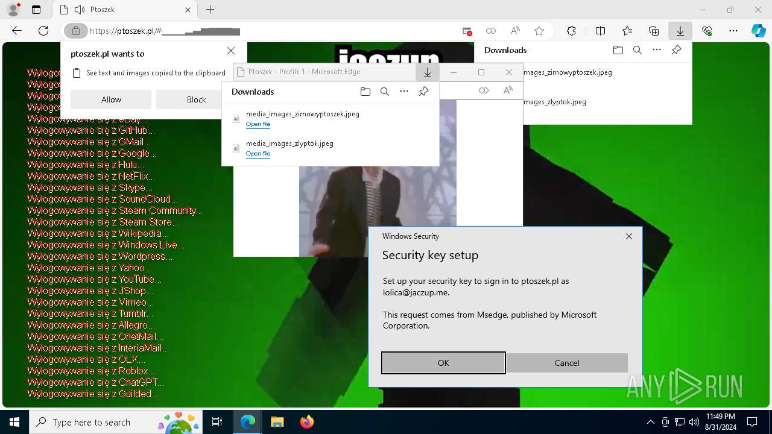This screenshot has width=772, height=434.
Task: Select the zimowyptoszek.jpeg entry in right Downloads panel
Action: pyautogui.click(x=568, y=72)
